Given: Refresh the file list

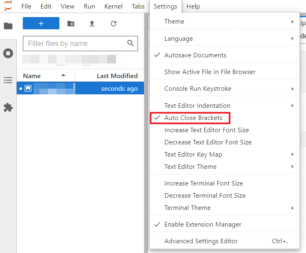Looking at the screenshot, I should coord(114,24).
